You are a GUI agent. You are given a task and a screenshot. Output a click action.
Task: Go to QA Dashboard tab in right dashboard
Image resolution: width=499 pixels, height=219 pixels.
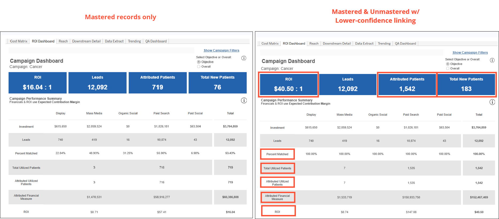(405, 44)
